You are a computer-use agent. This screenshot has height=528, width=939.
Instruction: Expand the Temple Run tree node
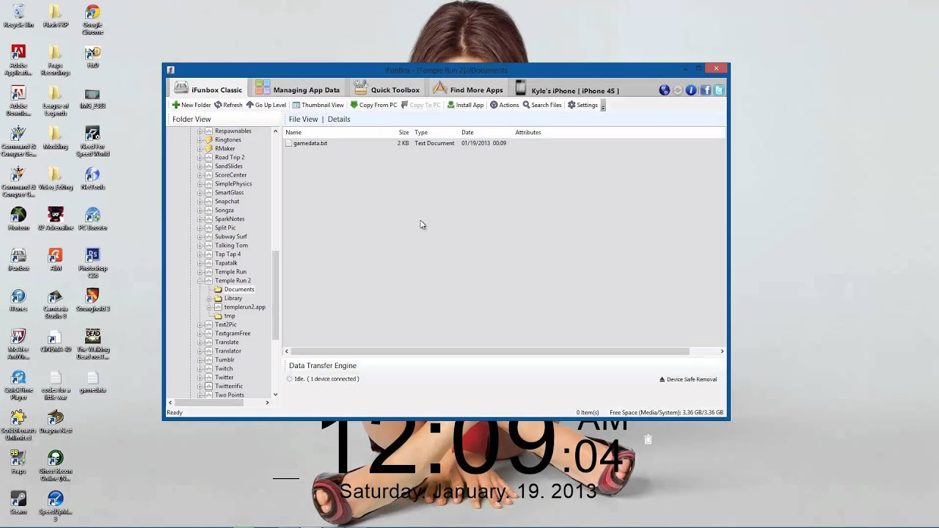click(199, 272)
